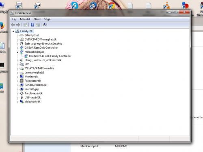This screenshot has width=203, height=152.
Task: Select the text 'Realtek PCIe GBE Family Controller'
Action: coord(50,56)
